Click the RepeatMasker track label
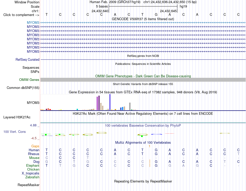Screen dimensions: 246x191 [28, 185]
